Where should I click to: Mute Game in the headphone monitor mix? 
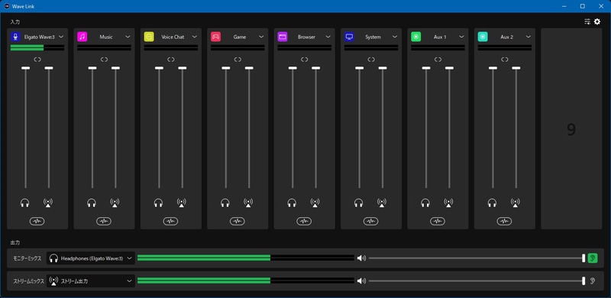[x=225, y=202]
